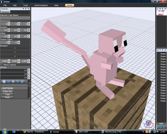Select the cylinder shape tool
167x134 pixels.
pyautogui.click(x=22, y=82)
